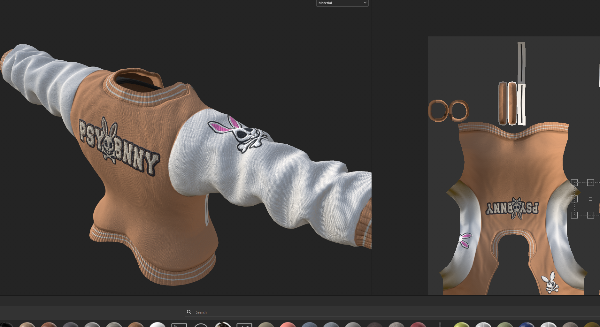Open the Material channel dropdown

pos(342,3)
